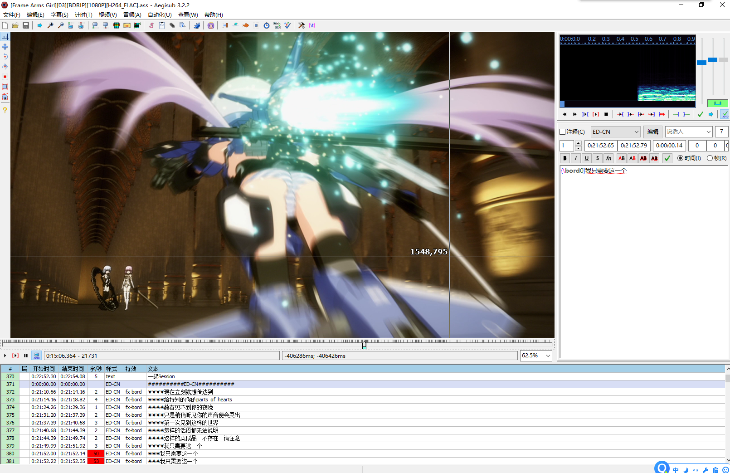Sort by the 开始时间 column header
The height and width of the screenshot is (473, 730).
point(44,369)
